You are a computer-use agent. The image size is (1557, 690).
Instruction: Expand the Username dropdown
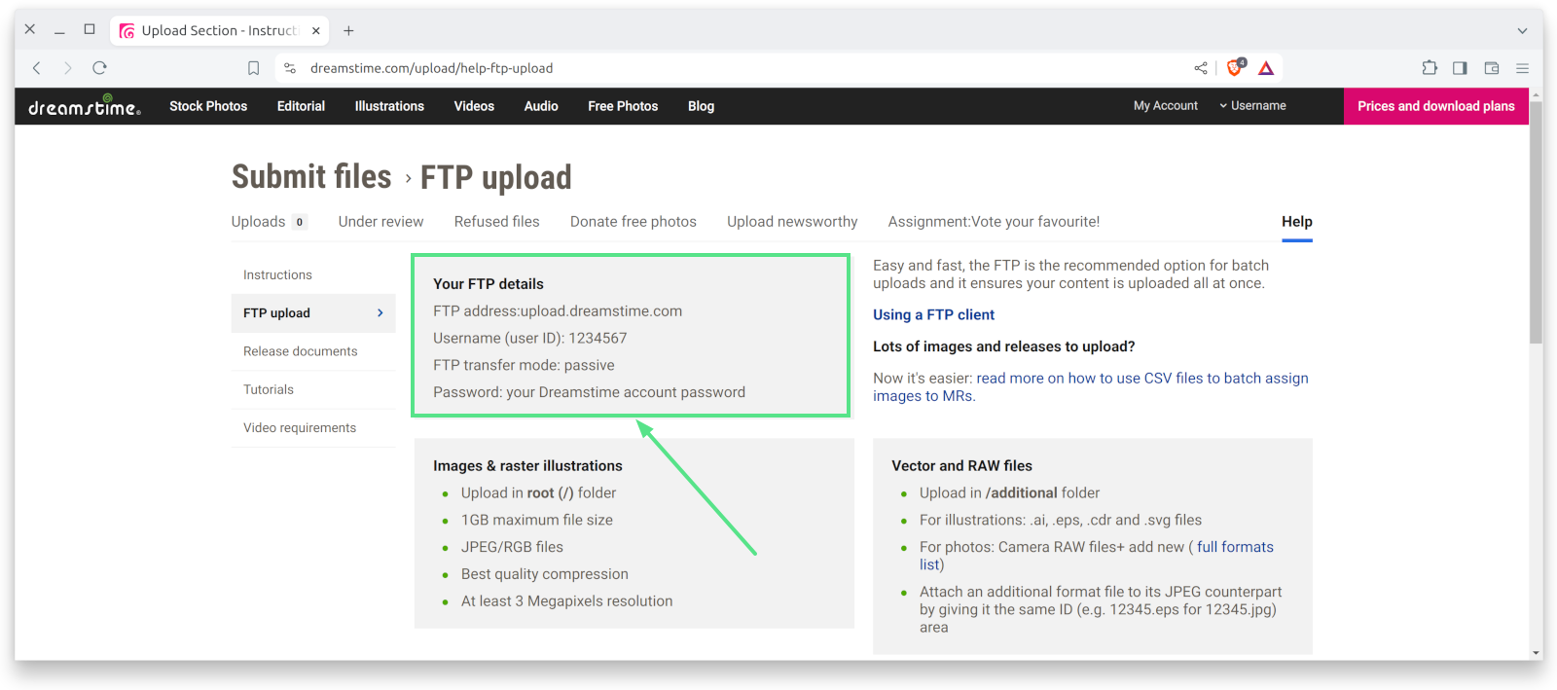point(1252,106)
